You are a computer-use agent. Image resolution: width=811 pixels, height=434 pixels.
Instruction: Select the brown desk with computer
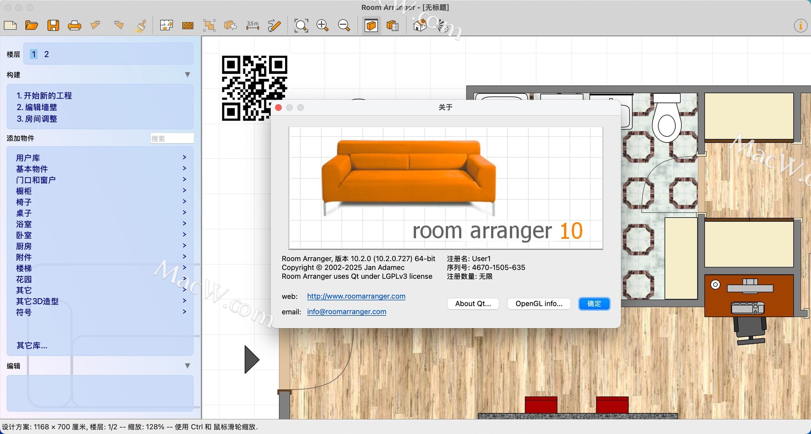tap(748, 295)
